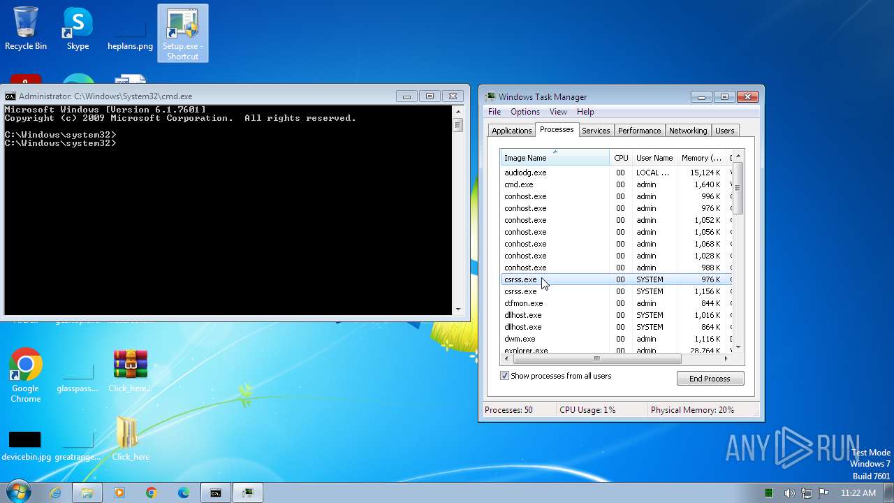Image resolution: width=894 pixels, height=503 pixels.
Task: Open the View menu in Task Manager
Action: pyautogui.click(x=558, y=112)
